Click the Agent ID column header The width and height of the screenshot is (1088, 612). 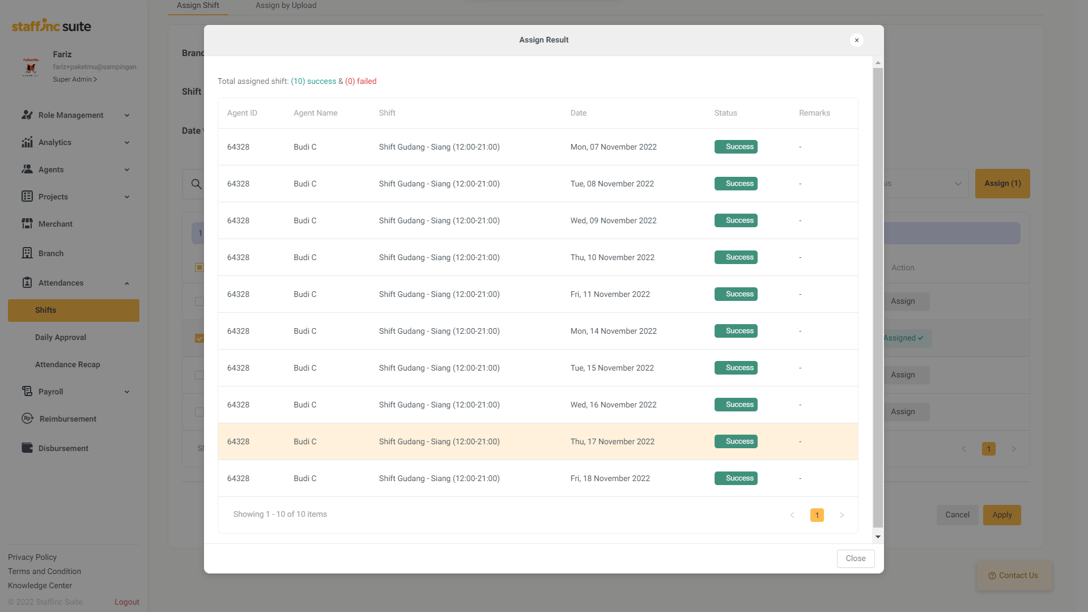pos(242,113)
